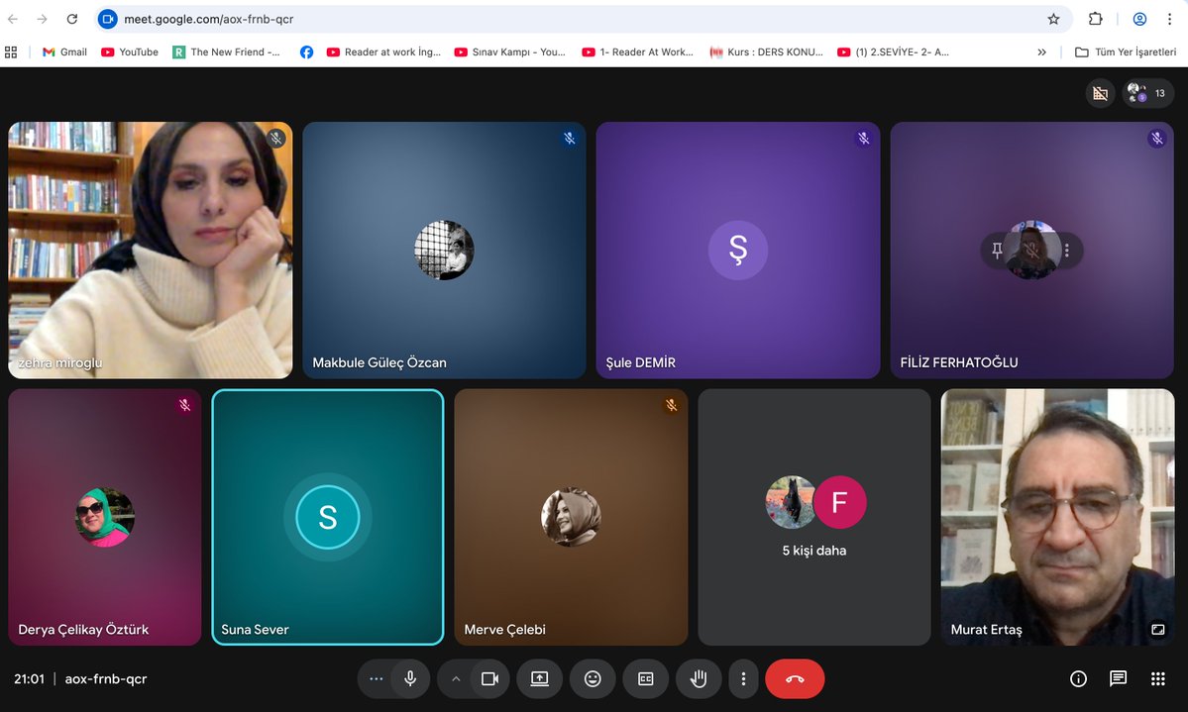Expand video settings chevron arrow

[456, 678]
